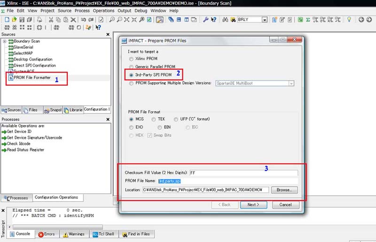This screenshot has height=242, width=376.
Task: Select 3rd-Party SPI PROM radio button
Action: pos(131,75)
